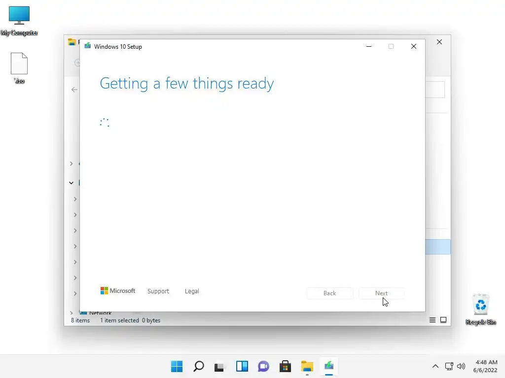The image size is (505, 378).
Task: Open Microsoft Store from taskbar
Action: click(285, 366)
